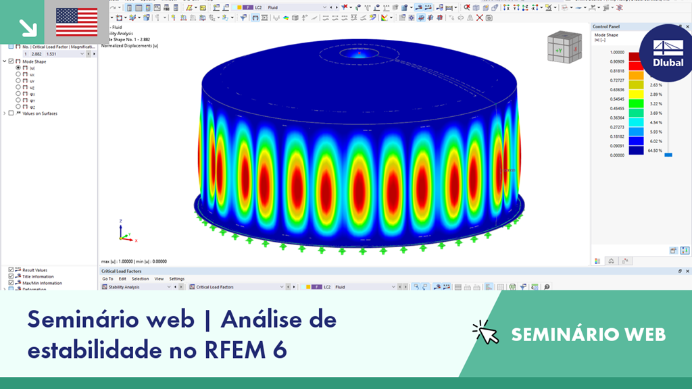Open the Stability Analysis dropdown in table toolbar

coord(168,286)
